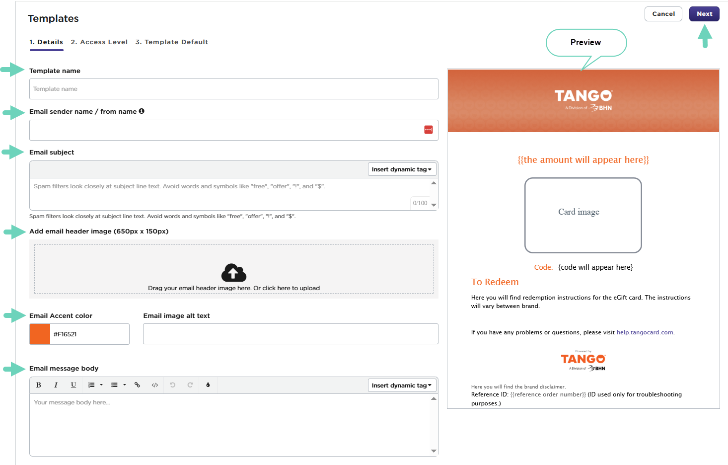Insert a hyperlink in message body
The image size is (728, 465).
click(138, 385)
